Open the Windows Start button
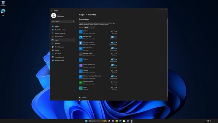 click(86, 121)
